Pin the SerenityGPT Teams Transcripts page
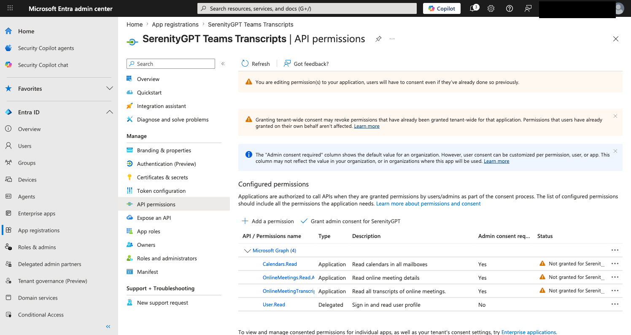631x335 pixels. (378, 39)
